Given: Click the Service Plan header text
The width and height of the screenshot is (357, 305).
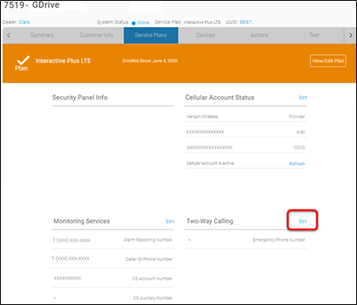Looking at the screenshot, I should pos(188,22).
